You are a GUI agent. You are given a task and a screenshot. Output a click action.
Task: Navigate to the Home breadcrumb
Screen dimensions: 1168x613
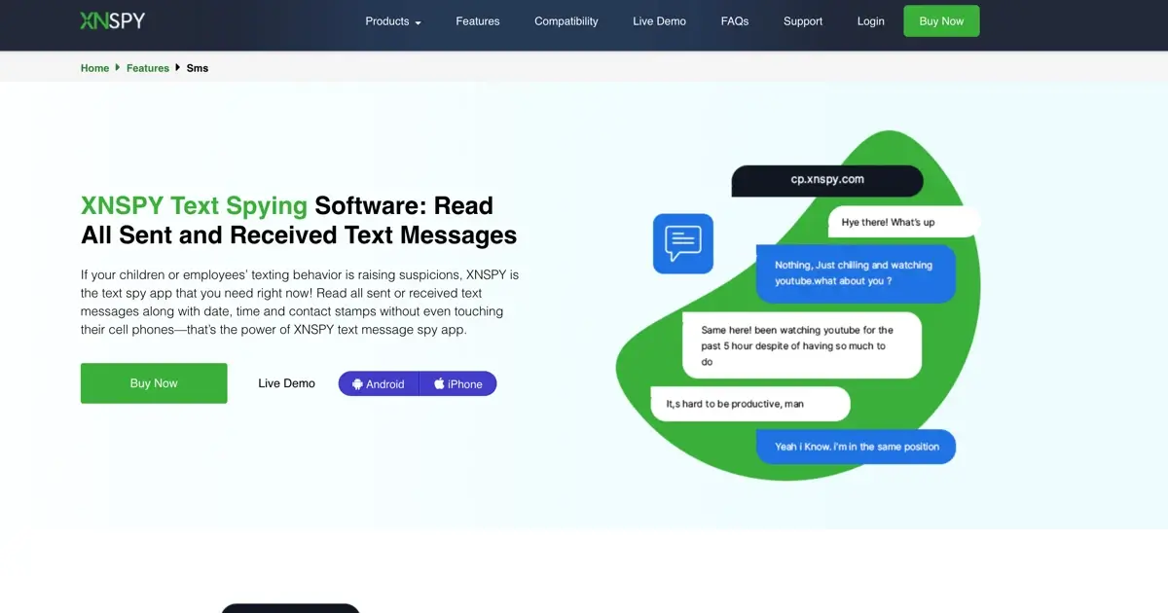point(94,68)
